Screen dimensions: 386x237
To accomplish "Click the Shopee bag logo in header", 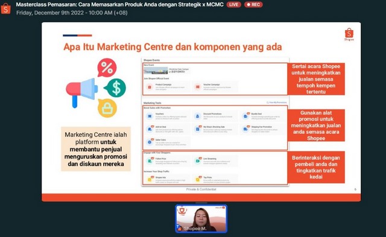I will (6, 8).
